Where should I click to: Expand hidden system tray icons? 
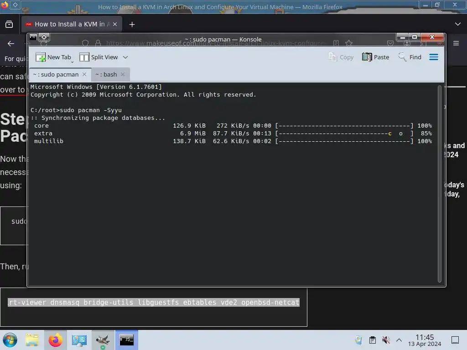point(399,340)
